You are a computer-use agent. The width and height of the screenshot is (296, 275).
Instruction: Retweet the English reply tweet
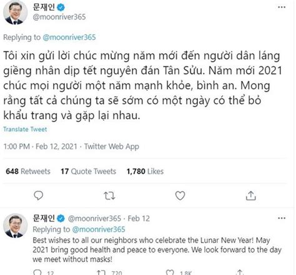pyautogui.click(x=102, y=272)
